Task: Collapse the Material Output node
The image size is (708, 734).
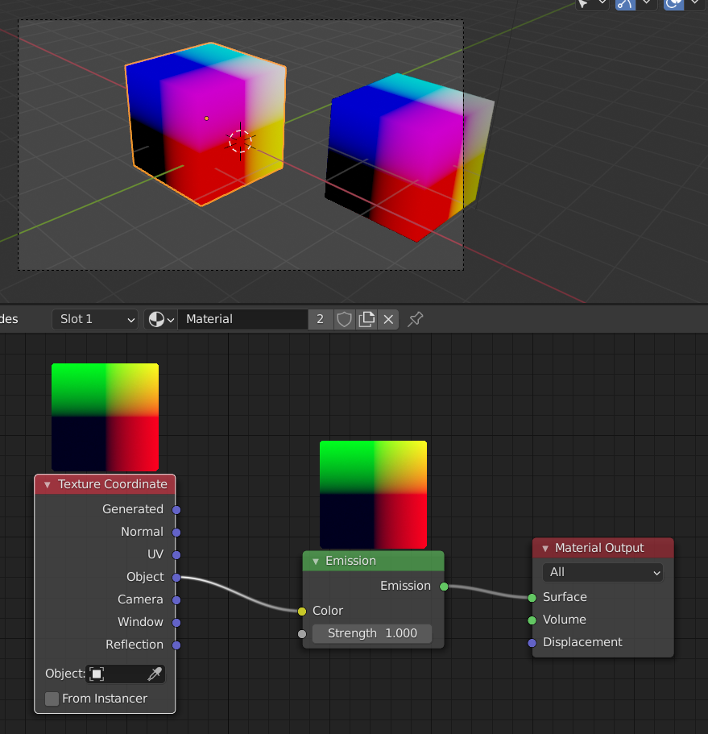Action: point(545,548)
